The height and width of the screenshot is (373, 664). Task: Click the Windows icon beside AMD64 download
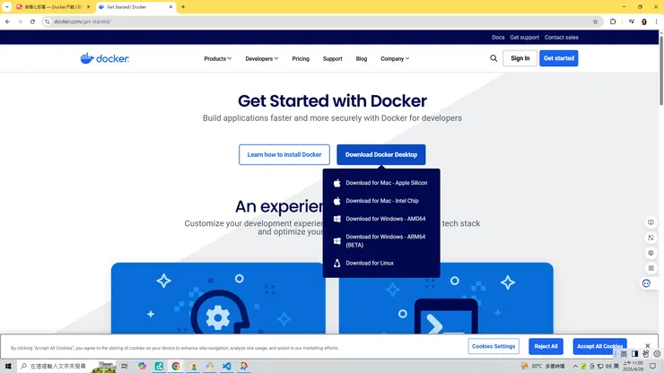point(337,219)
